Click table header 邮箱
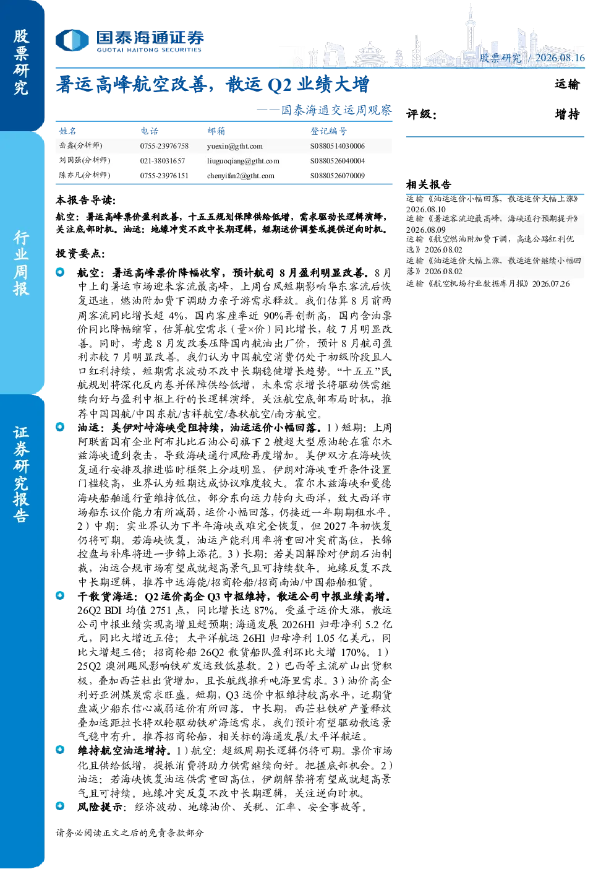 (216, 131)
